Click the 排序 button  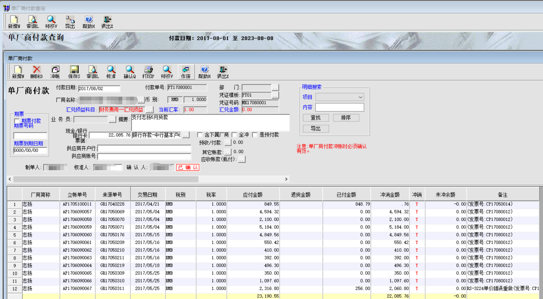346,118
